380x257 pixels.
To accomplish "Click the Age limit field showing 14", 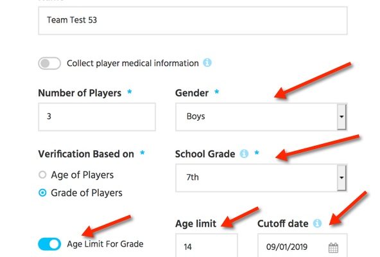I will [x=207, y=245].
